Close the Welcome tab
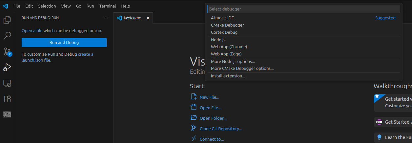Image resolution: width=412 pixels, height=143 pixels. (x=148, y=18)
